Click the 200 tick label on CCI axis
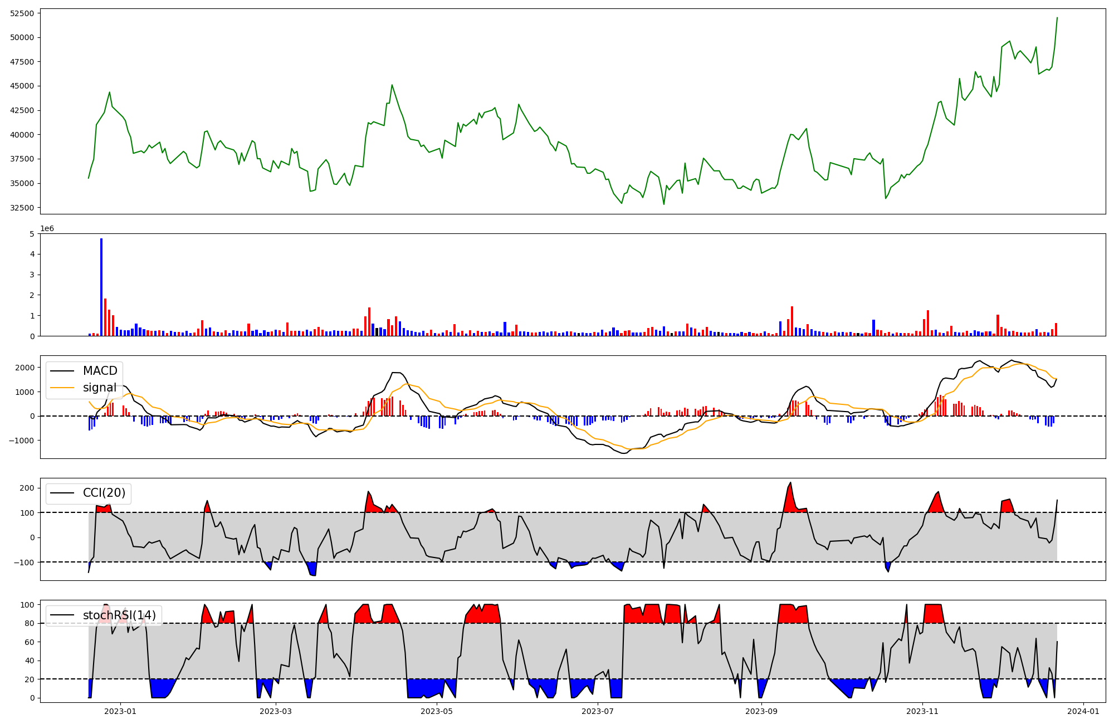 pos(27,488)
